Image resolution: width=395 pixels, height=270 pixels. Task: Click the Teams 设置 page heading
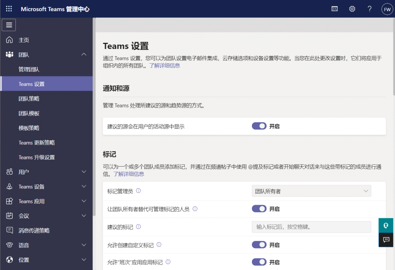126,46
